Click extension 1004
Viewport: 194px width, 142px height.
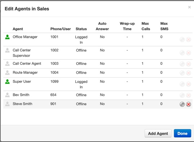[54, 72]
